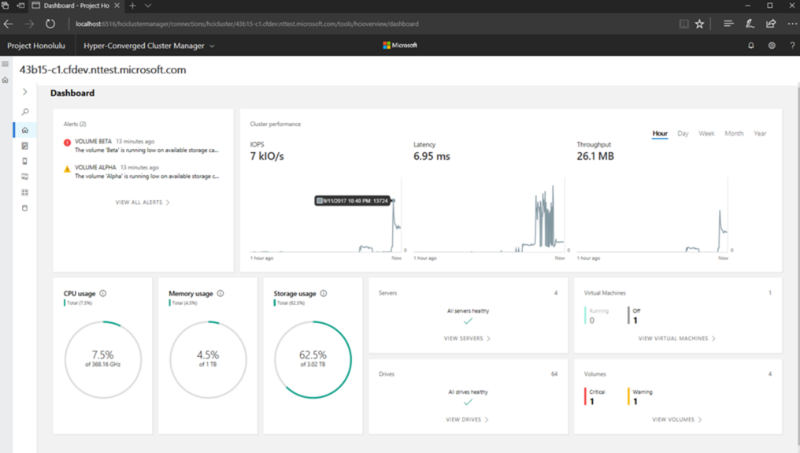Click the browser forward arrow

coord(29,24)
